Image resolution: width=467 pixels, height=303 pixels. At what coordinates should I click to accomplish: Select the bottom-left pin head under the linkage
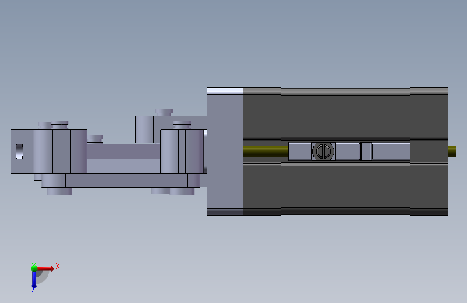(x=60, y=191)
